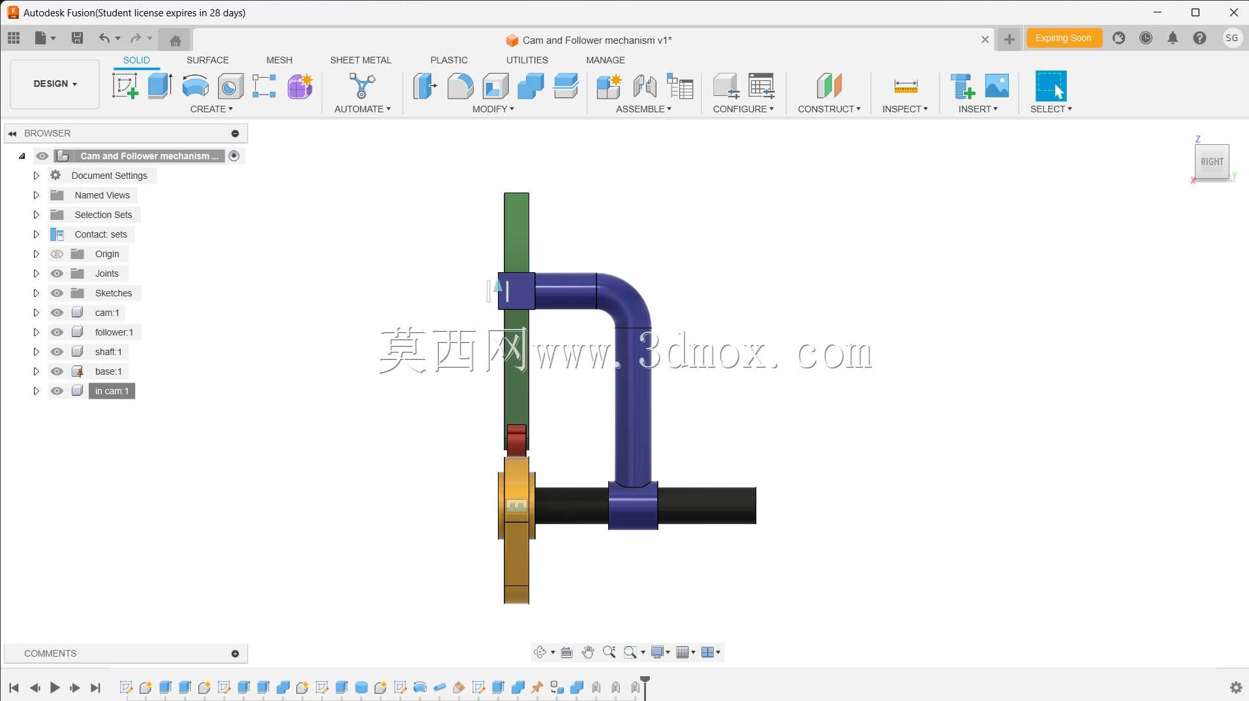The width and height of the screenshot is (1249, 701).
Task: Expand the Selection Sets folder
Action: [x=37, y=215]
